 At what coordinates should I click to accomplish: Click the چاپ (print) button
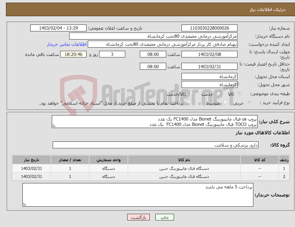pyautogui.click(x=165, y=217)
